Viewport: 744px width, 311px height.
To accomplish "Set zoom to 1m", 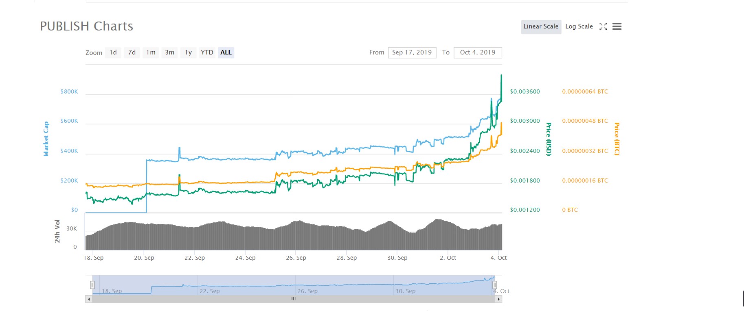I will point(151,52).
